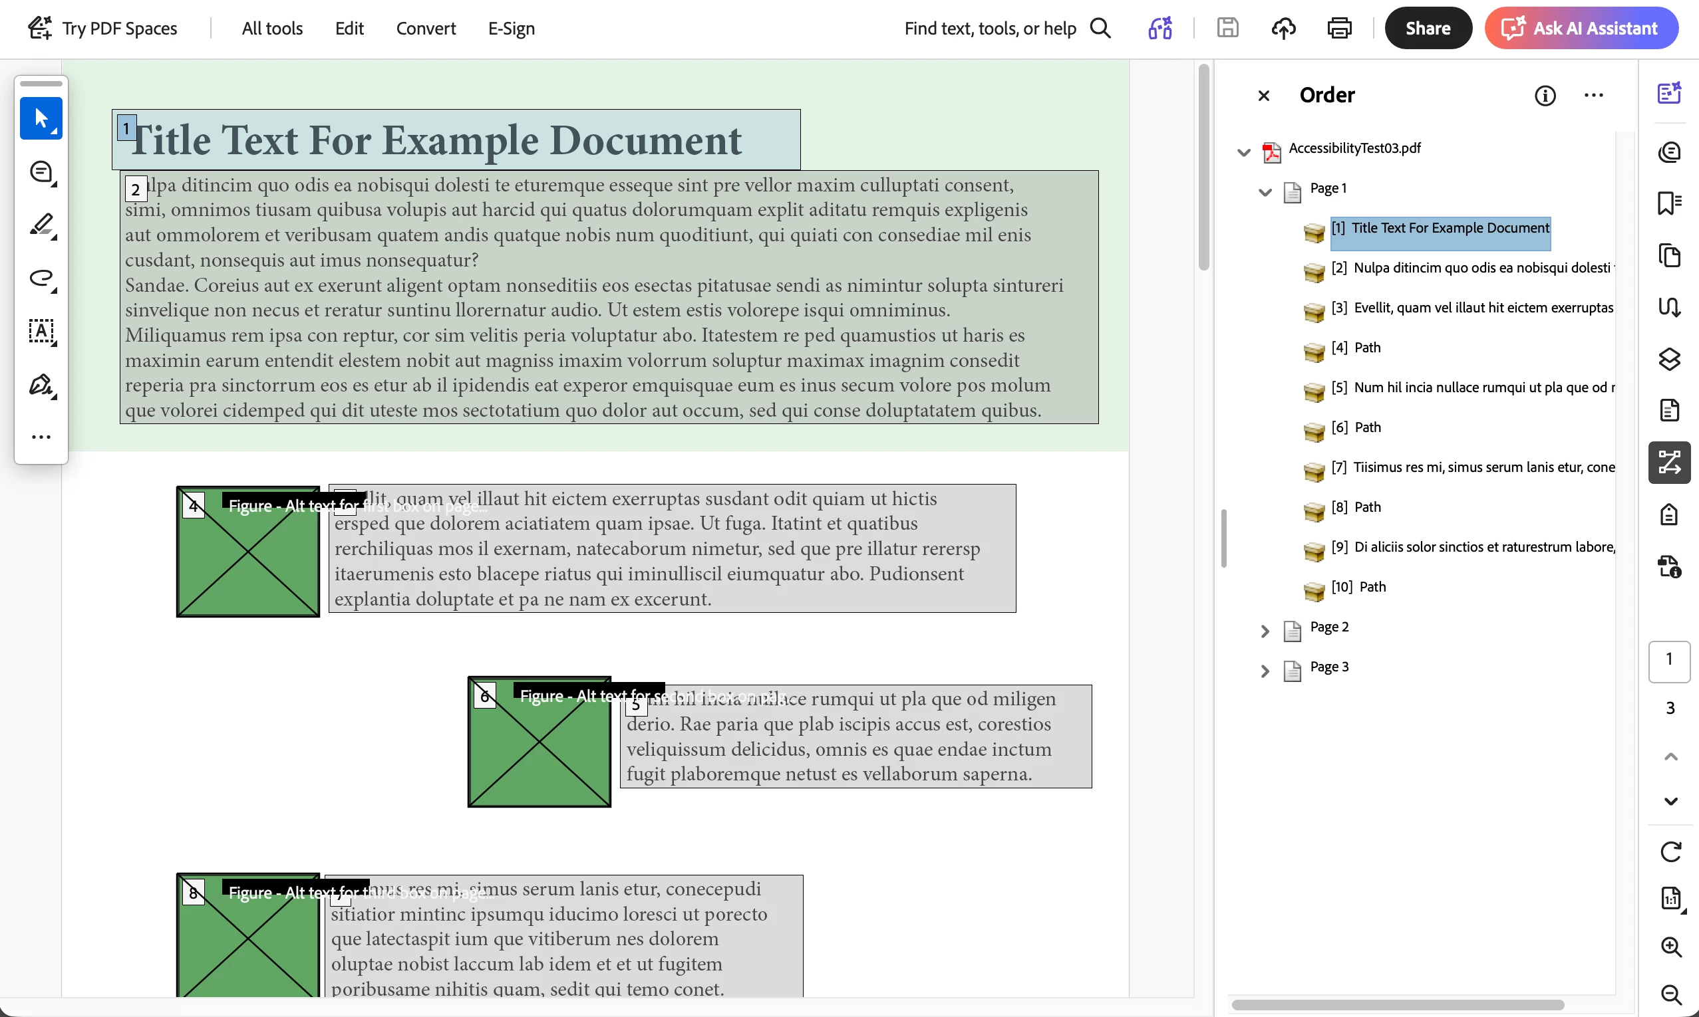Click the upload to cloud icon

(x=1283, y=28)
